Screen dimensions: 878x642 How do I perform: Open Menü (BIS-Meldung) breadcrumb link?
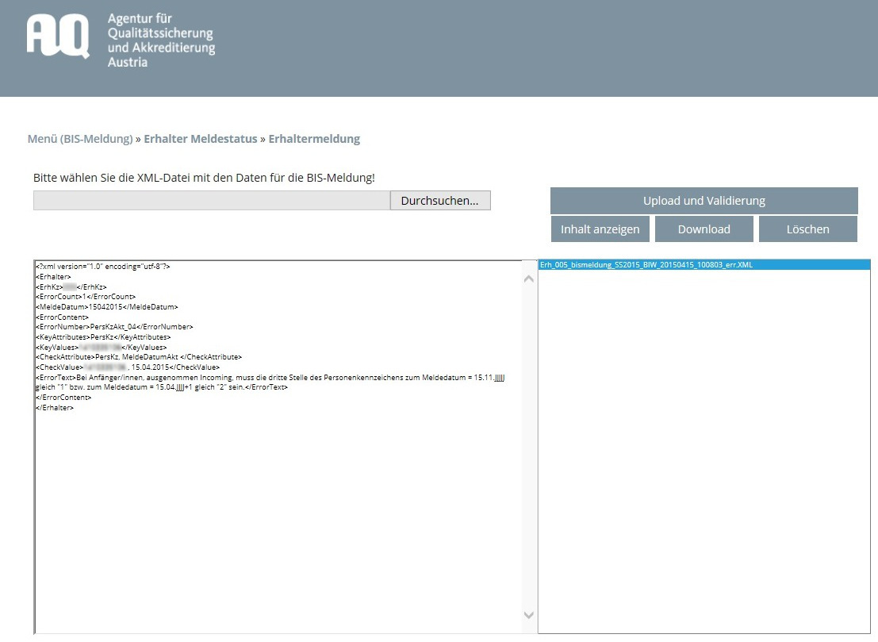(x=79, y=138)
